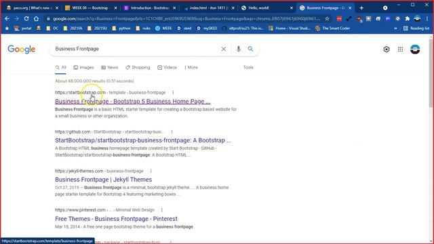This screenshot has width=434, height=244.
Task: Start voice search with the microphone icon
Action: click(x=238, y=49)
